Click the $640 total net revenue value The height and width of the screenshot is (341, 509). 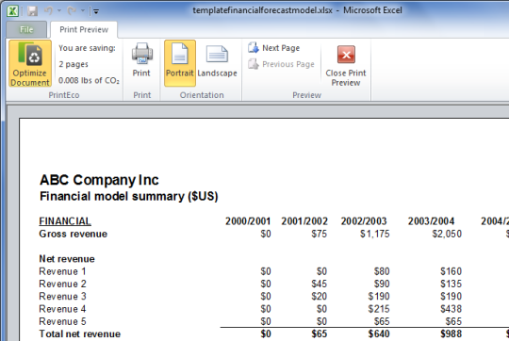(x=379, y=333)
